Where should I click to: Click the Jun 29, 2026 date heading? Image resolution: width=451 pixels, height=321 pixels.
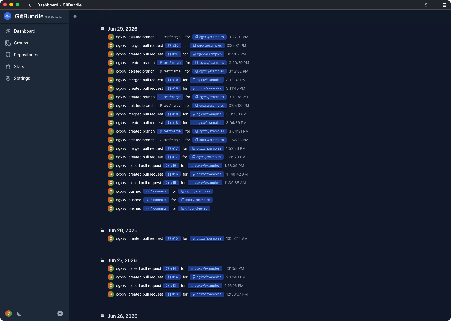(122, 29)
